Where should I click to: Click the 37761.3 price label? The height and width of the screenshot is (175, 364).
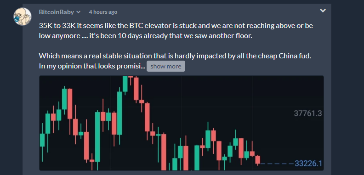(308, 113)
